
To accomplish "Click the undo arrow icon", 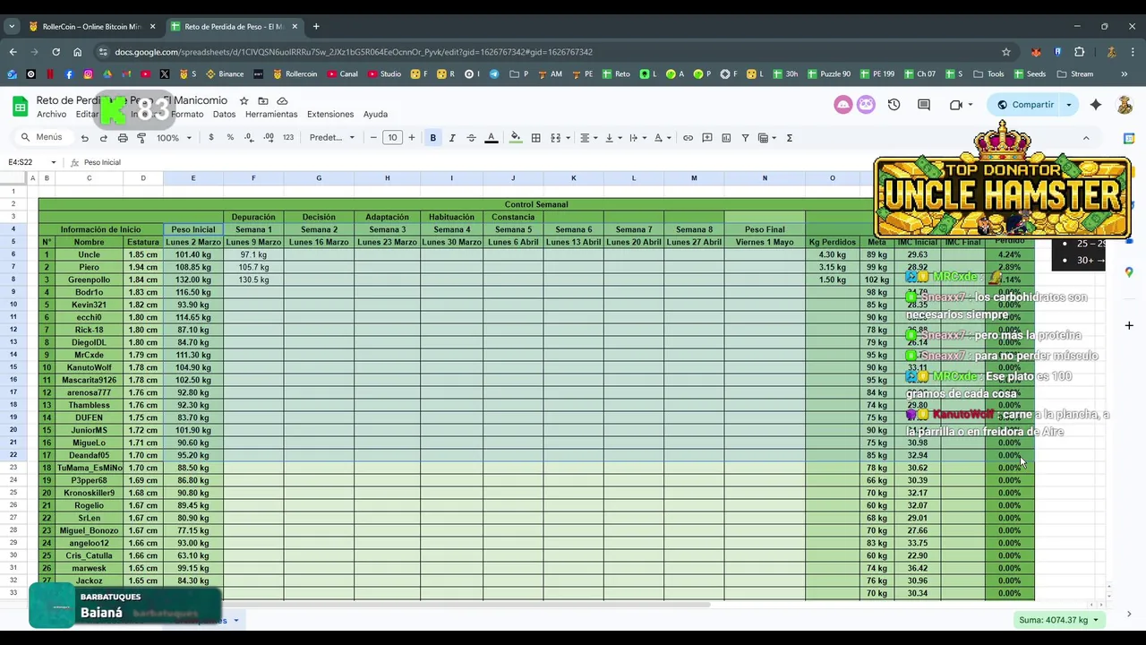I will click(x=84, y=138).
